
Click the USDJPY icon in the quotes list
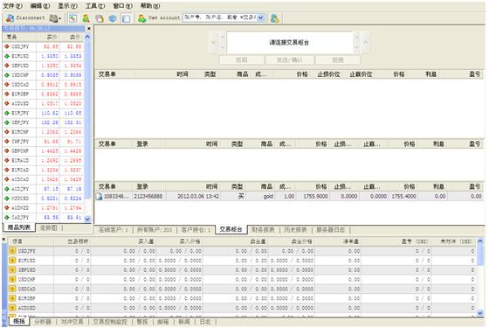(7, 46)
